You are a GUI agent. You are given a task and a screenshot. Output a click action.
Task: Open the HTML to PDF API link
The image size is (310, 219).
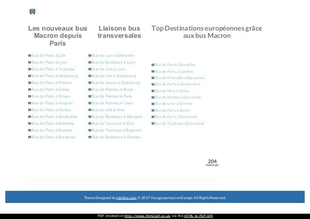[x=198, y=216]
